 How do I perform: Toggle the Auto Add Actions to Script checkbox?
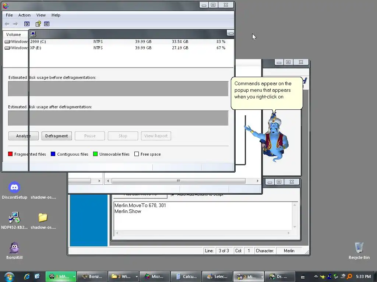pyautogui.click(x=173, y=195)
